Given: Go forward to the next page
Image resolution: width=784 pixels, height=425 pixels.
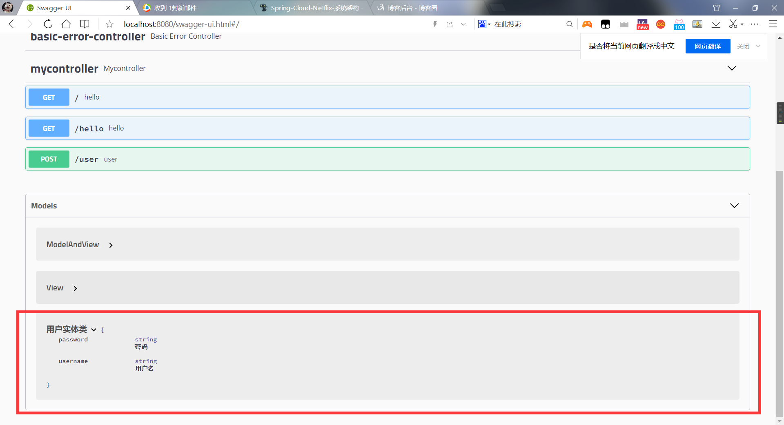Looking at the screenshot, I should [x=30, y=24].
